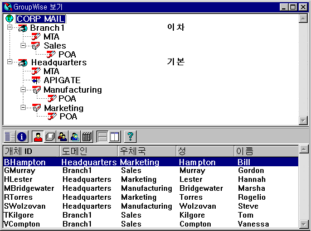Click the Branch1 domain icon

23,28
